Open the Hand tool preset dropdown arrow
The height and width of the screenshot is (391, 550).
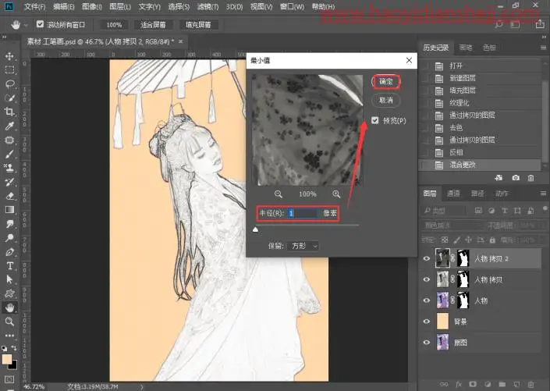pos(26,25)
